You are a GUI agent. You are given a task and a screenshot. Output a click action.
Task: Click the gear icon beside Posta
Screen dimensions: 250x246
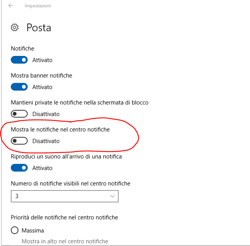coord(15,27)
